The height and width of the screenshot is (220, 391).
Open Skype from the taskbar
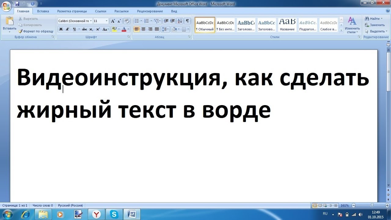[114, 214]
